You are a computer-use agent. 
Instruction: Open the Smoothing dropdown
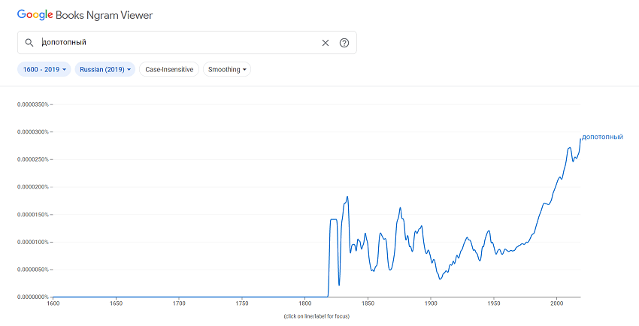226,70
